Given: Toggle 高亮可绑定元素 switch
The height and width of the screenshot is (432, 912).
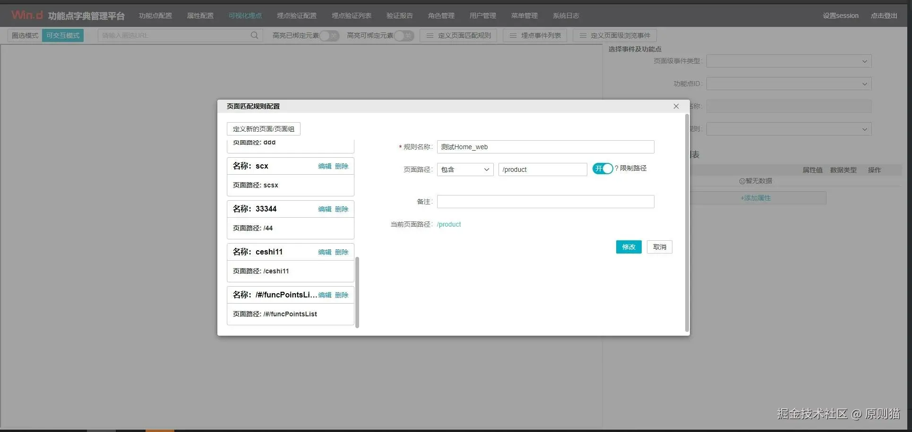Looking at the screenshot, I should point(404,35).
